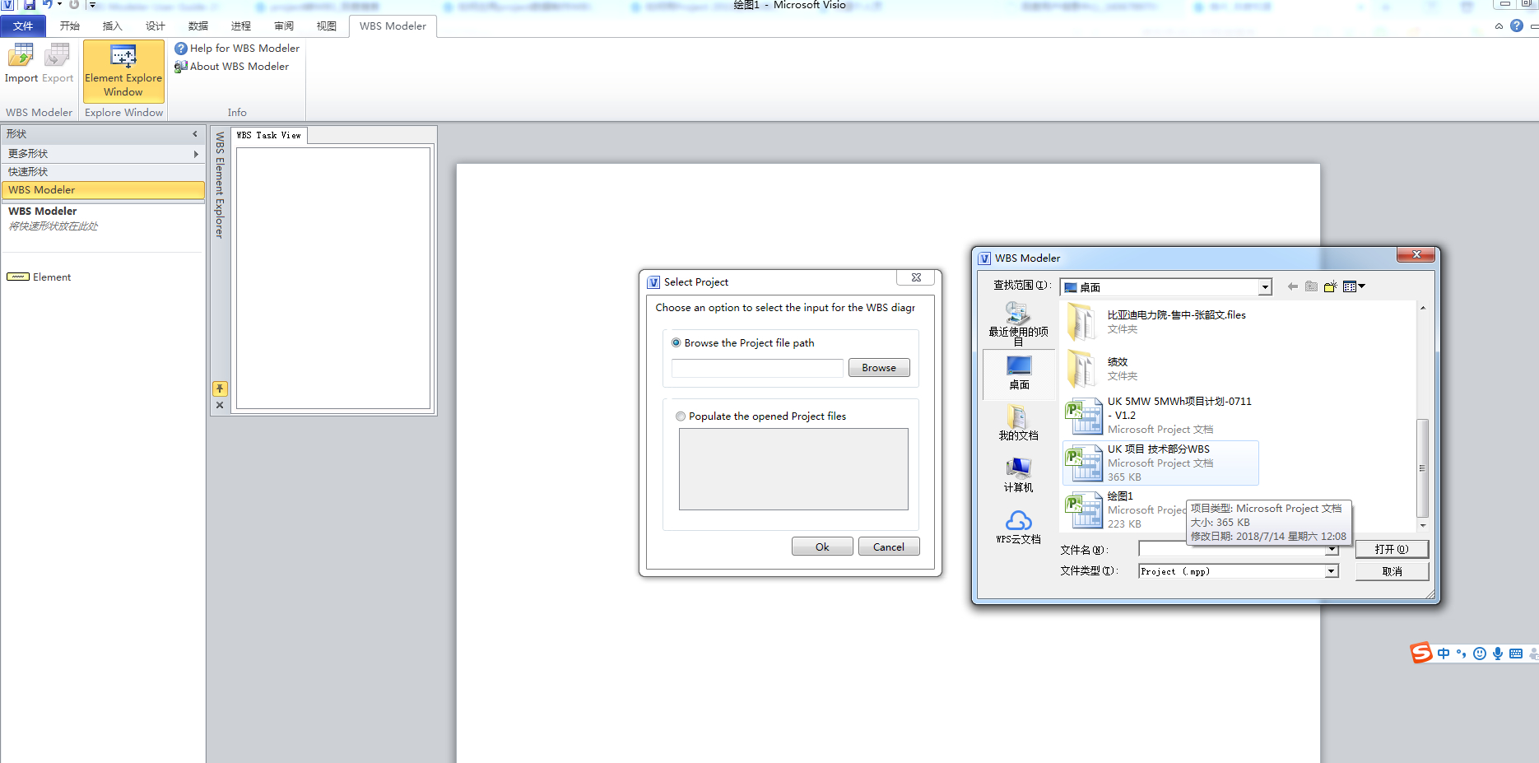
Task: Click the Sogou microphone voice input icon
Action: pos(1498,654)
